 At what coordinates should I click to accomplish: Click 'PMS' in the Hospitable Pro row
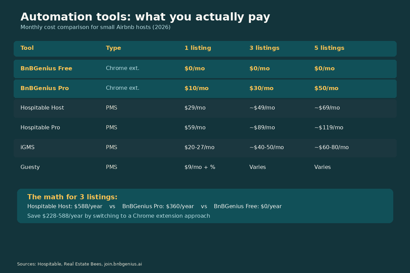coord(111,128)
